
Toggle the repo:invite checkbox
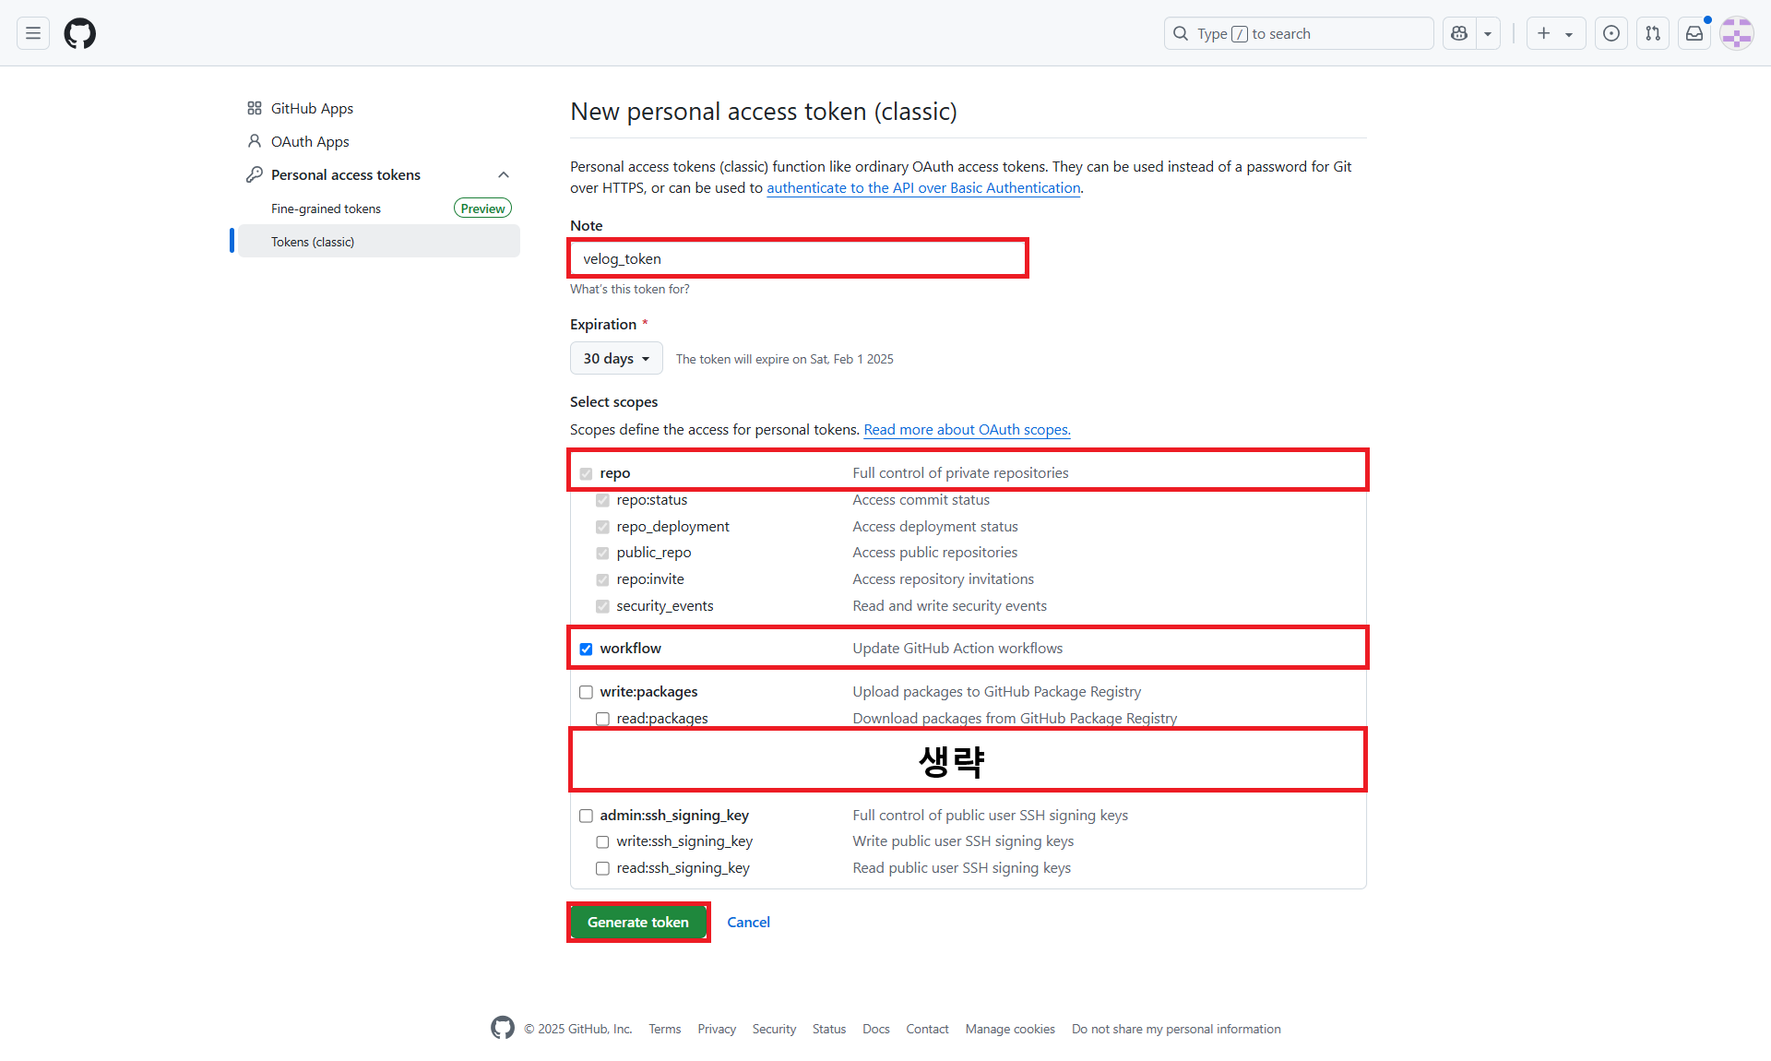[602, 579]
